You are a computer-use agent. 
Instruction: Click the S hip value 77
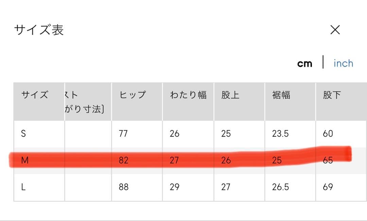pyautogui.click(x=123, y=134)
